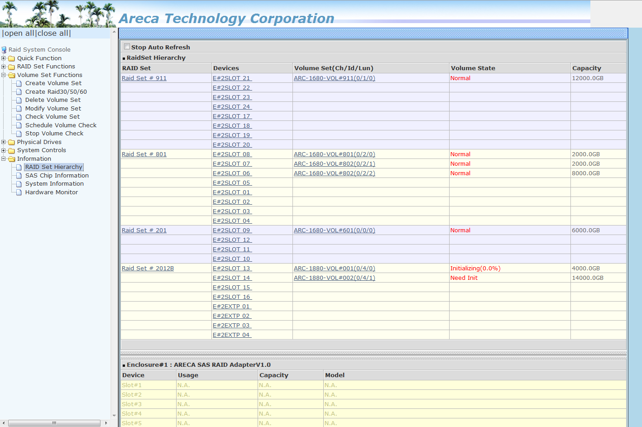Open the Raid Set # 911 link

144,78
